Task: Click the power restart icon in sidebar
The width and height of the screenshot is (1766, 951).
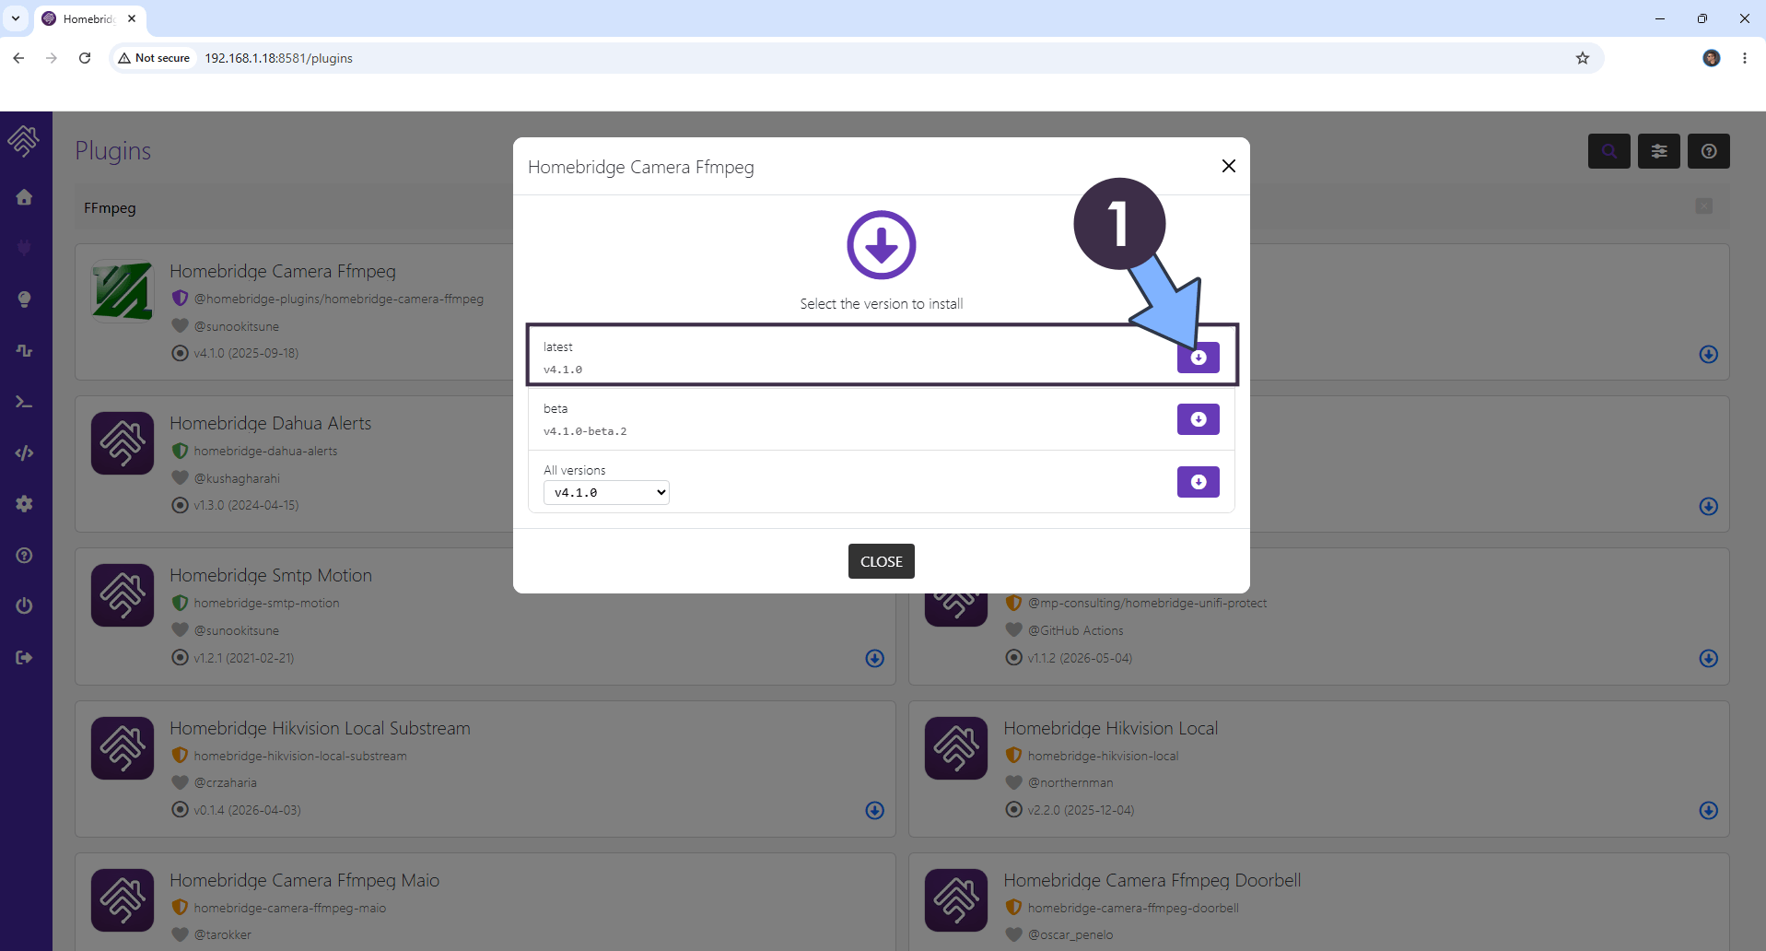Action: click(25, 606)
